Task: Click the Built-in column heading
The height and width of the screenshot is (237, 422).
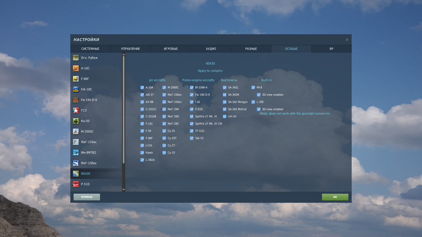Action: (x=266, y=80)
